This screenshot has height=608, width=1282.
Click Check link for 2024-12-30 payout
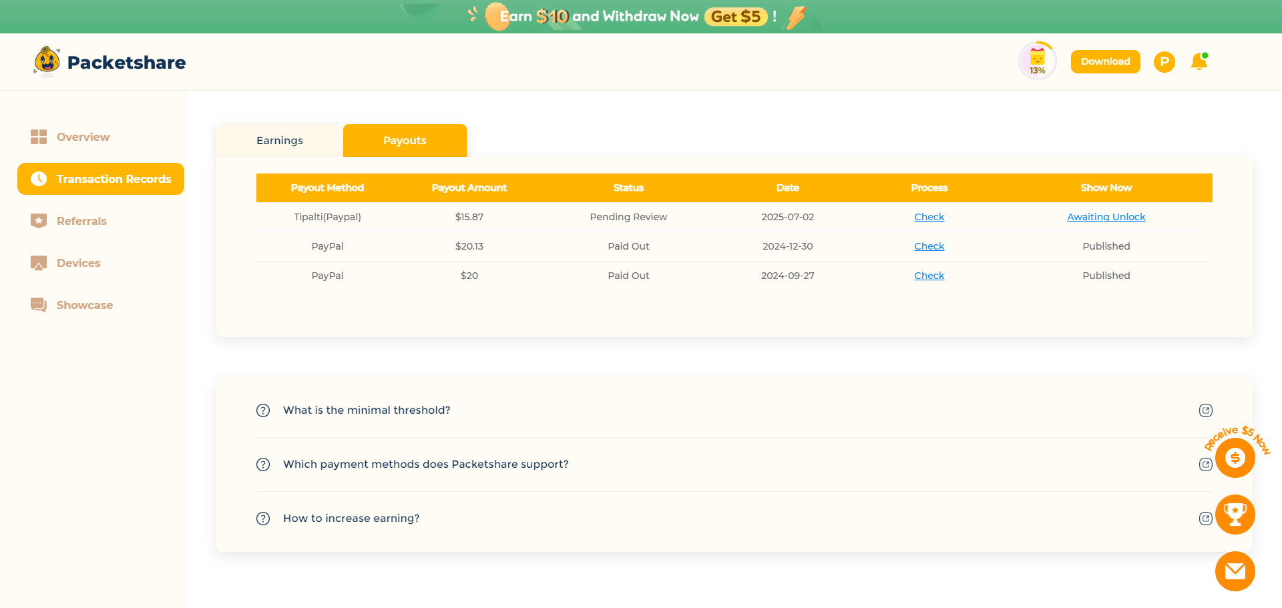(x=929, y=246)
